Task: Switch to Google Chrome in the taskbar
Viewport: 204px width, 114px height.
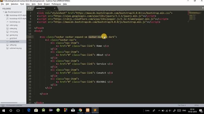Action: (80, 110)
